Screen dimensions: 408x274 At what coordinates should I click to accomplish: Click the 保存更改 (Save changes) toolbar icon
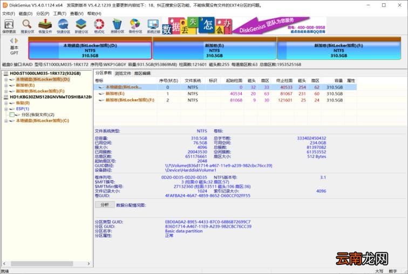pyautogui.click(x=9, y=26)
